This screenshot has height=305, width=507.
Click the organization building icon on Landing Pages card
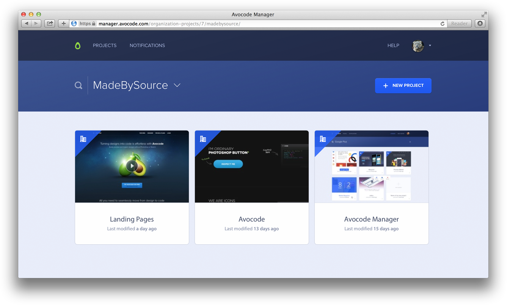(x=83, y=139)
